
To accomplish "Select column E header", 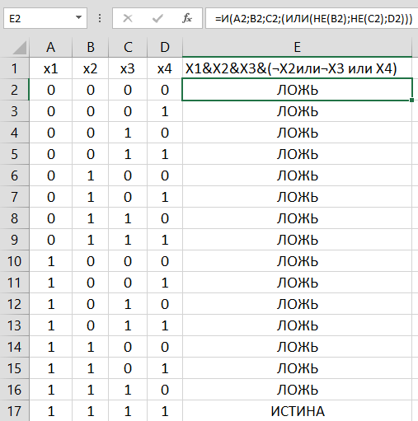I will click(x=297, y=47).
